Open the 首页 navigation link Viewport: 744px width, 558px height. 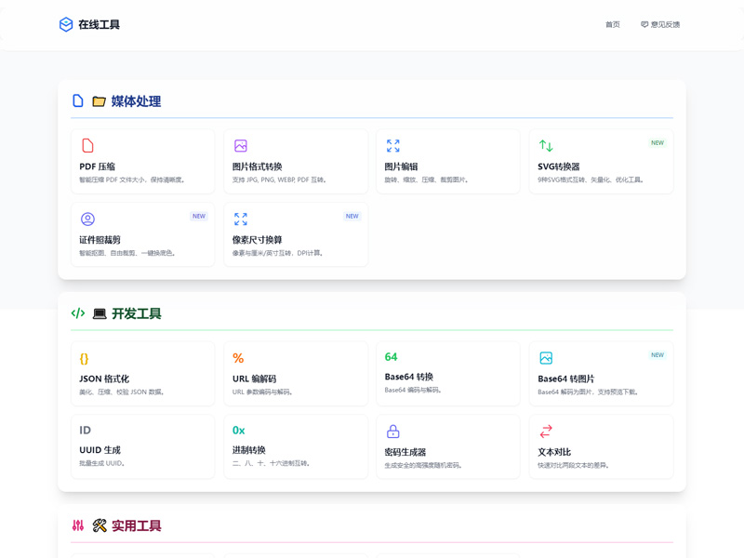(x=612, y=24)
